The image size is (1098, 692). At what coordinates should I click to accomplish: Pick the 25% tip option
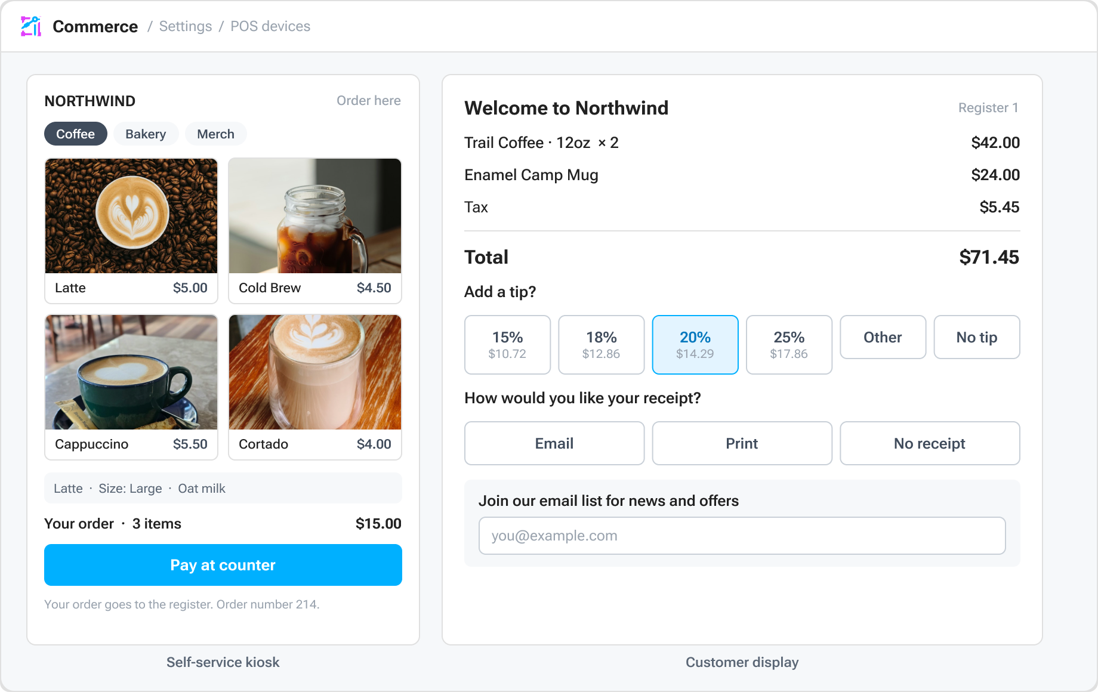[789, 345]
